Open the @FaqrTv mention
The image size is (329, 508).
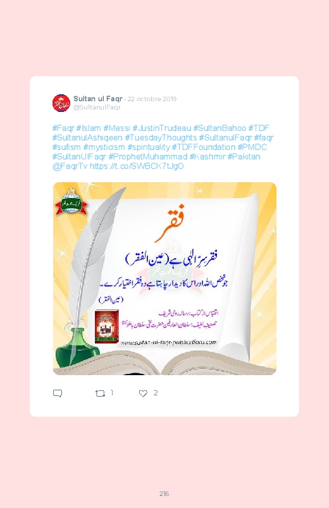pyautogui.click(x=70, y=166)
